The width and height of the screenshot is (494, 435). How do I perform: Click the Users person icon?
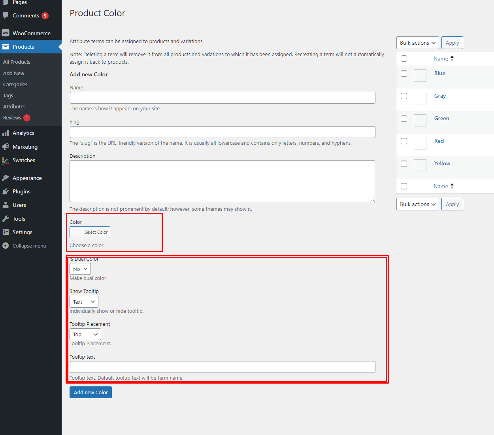point(6,205)
